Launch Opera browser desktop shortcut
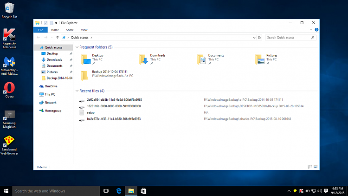The width and height of the screenshot is (348, 196). click(x=9, y=90)
